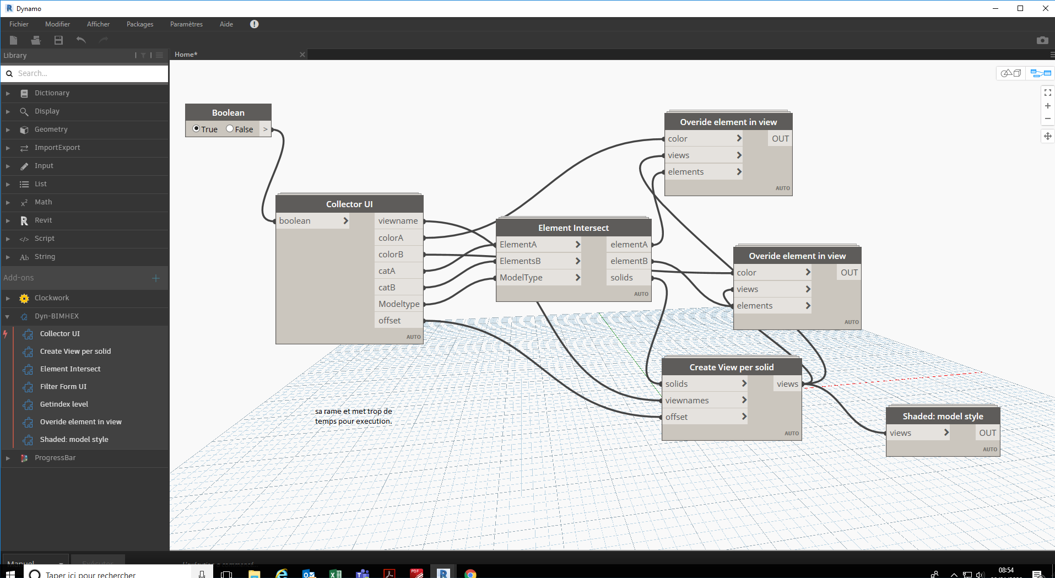This screenshot has height=578, width=1055.
Task: Click the zoom in plus icon
Action: pyautogui.click(x=1047, y=106)
